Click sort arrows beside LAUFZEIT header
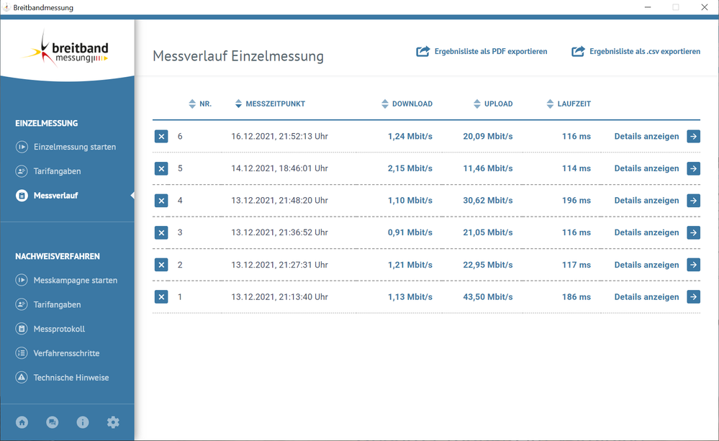719x441 pixels. [550, 104]
